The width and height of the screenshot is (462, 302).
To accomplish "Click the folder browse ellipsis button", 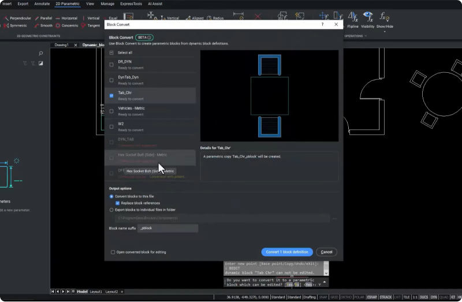I will coord(334,218).
